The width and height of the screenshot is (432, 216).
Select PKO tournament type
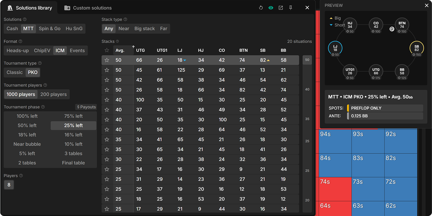(33, 72)
